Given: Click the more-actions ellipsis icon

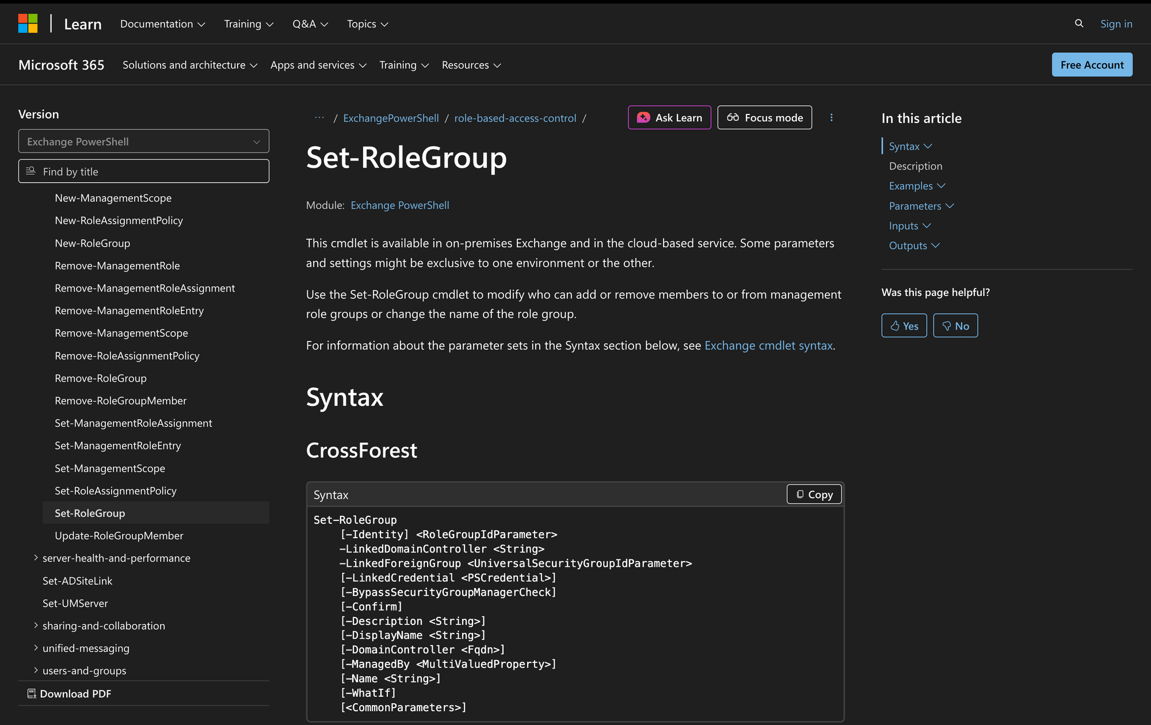Looking at the screenshot, I should pyautogui.click(x=832, y=117).
